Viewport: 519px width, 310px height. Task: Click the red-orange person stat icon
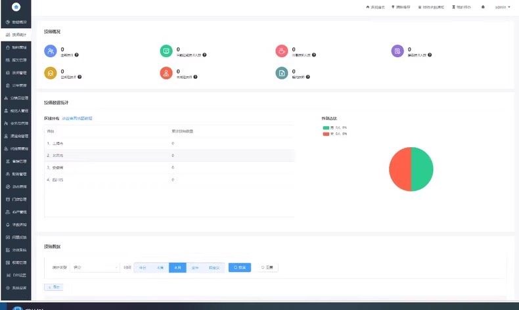point(166,73)
